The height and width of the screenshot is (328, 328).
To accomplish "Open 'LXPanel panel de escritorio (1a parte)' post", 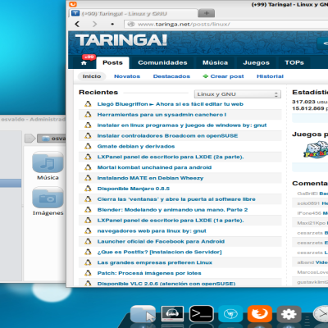I will pyautogui.click(x=171, y=221).
